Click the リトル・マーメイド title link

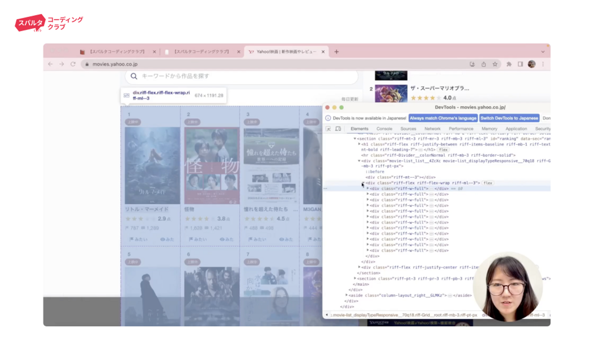tap(147, 209)
